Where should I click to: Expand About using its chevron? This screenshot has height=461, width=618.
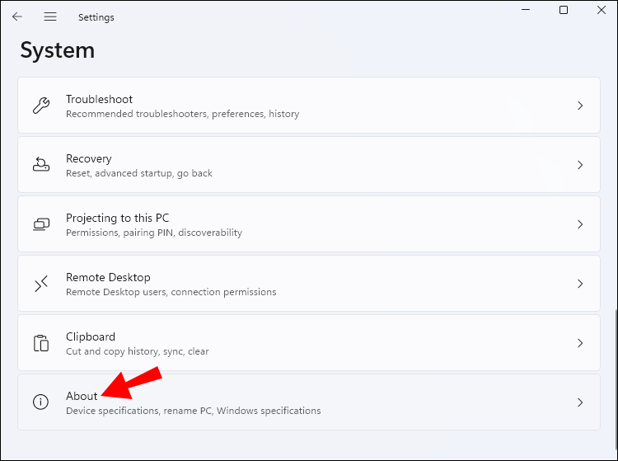(580, 402)
